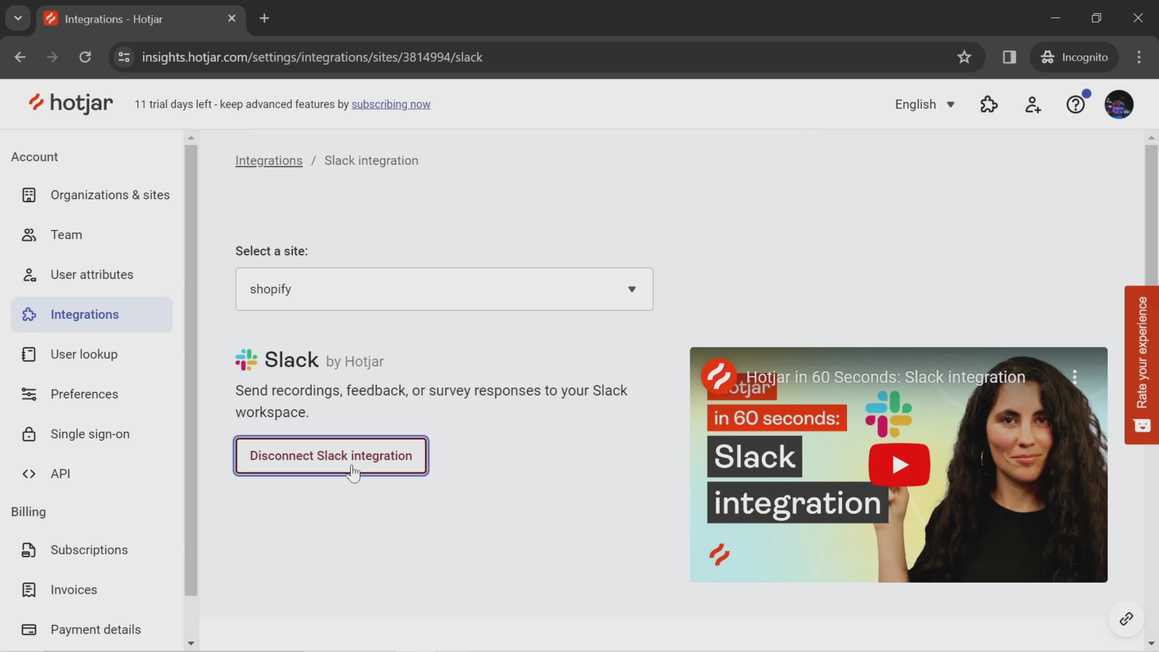Open Invoices page

92,590
